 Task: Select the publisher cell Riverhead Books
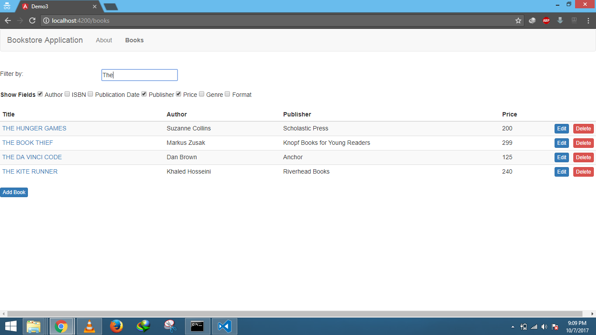tap(306, 171)
